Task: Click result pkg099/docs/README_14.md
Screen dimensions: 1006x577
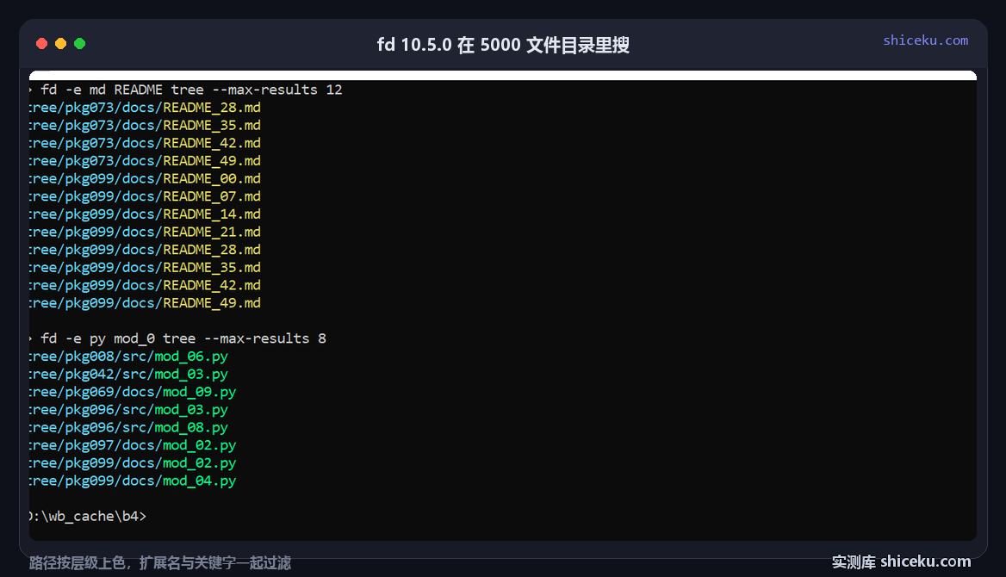Action: point(145,214)
